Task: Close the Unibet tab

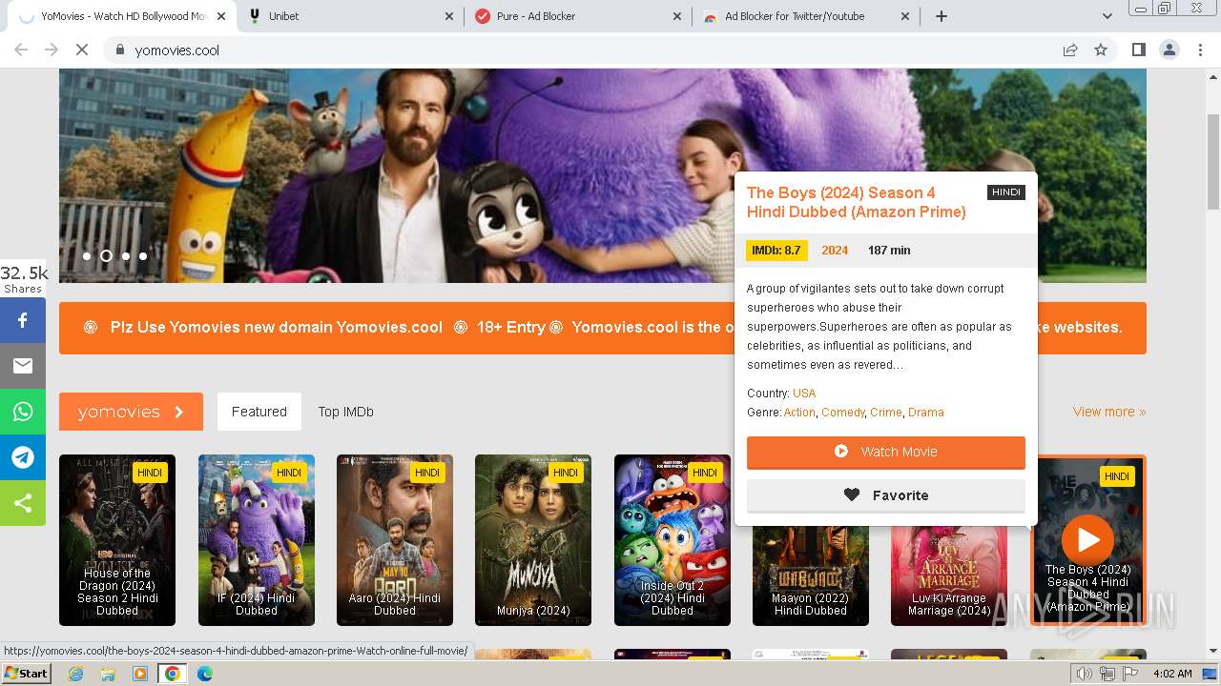Action: (x=449, y=16)
